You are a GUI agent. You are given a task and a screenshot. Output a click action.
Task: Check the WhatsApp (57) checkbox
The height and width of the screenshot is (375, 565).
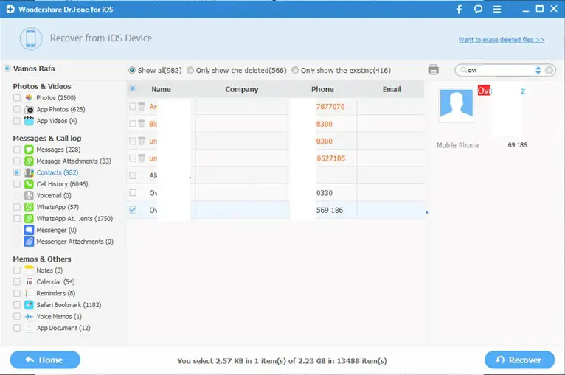16,207
